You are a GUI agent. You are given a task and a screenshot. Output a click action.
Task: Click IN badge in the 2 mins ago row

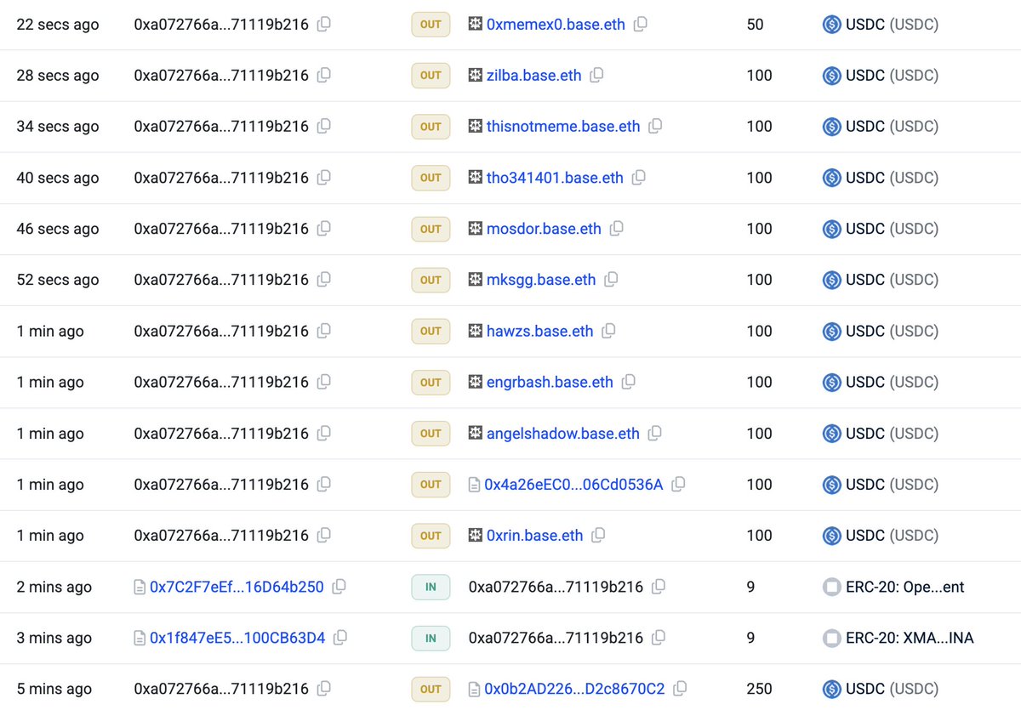click(431, 587)
